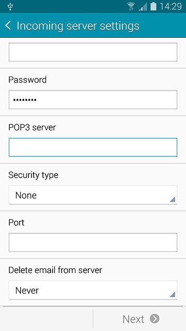Open the Security type dropdown showing None
Screen dimensions: 186x331
pyautogui.click(x=93, y=195)
